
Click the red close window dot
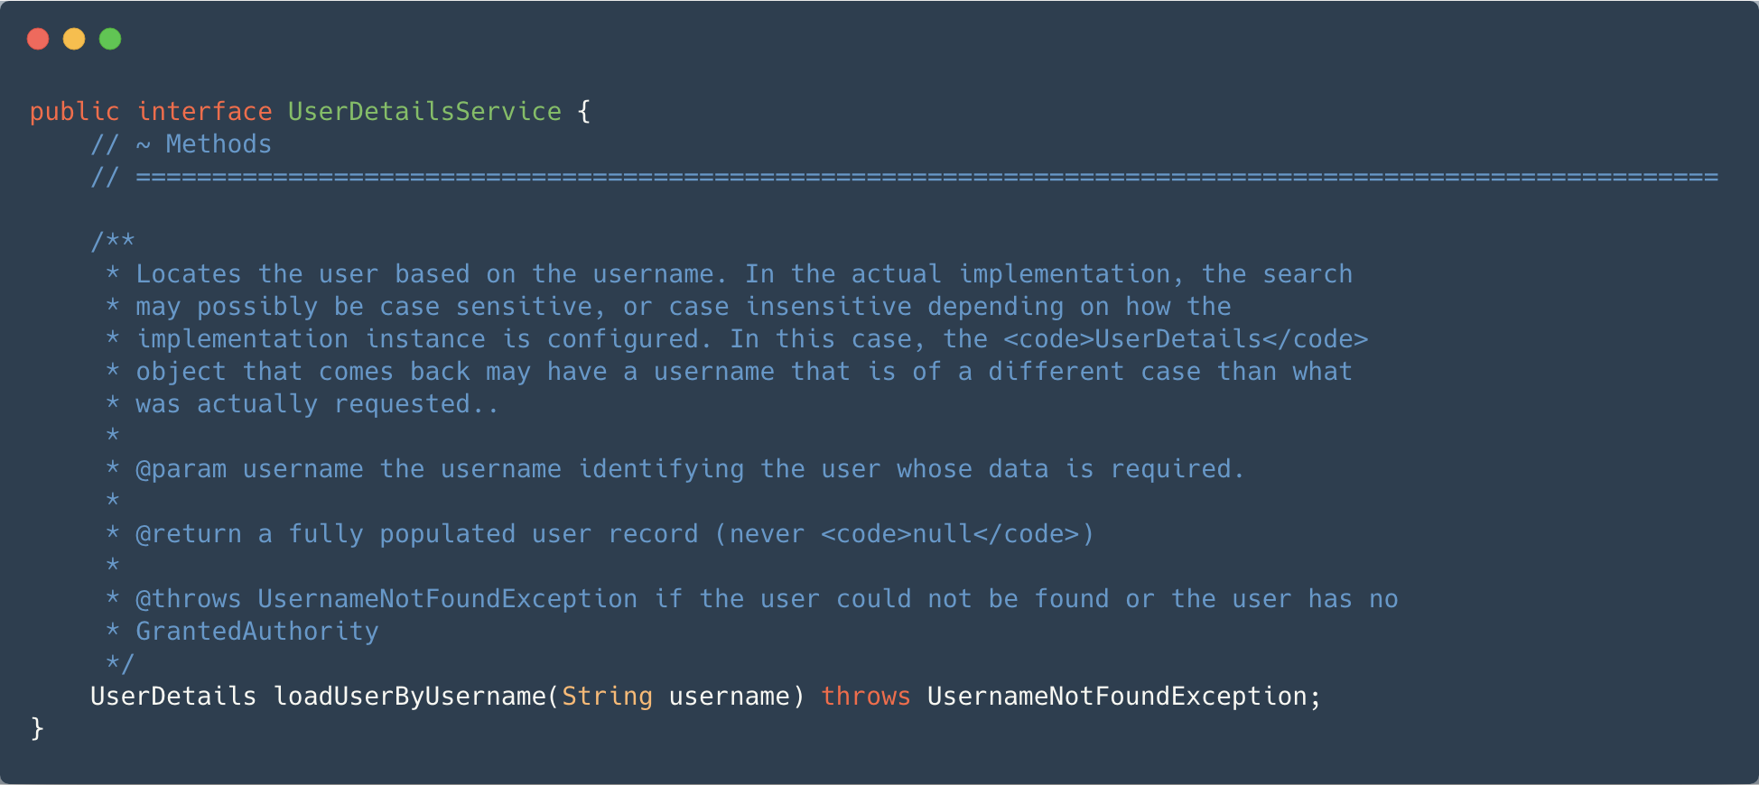(38, 39)
